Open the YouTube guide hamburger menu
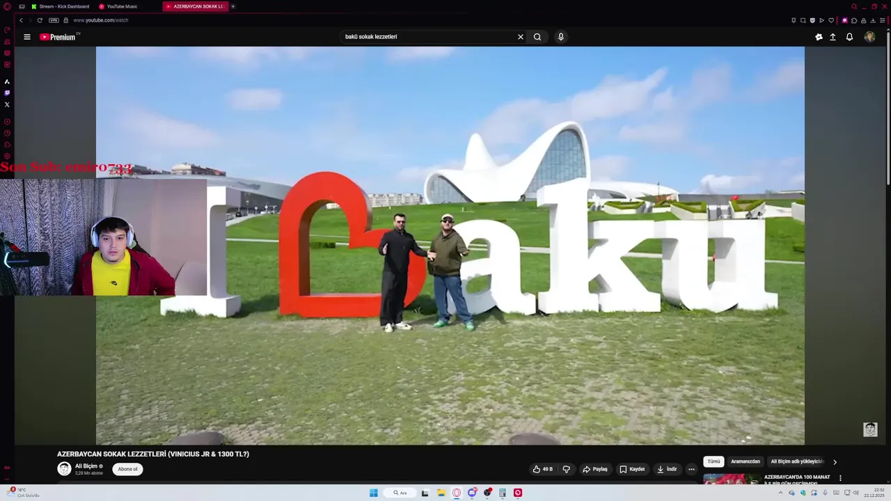The image size is (891, 501). click(27, 37)
